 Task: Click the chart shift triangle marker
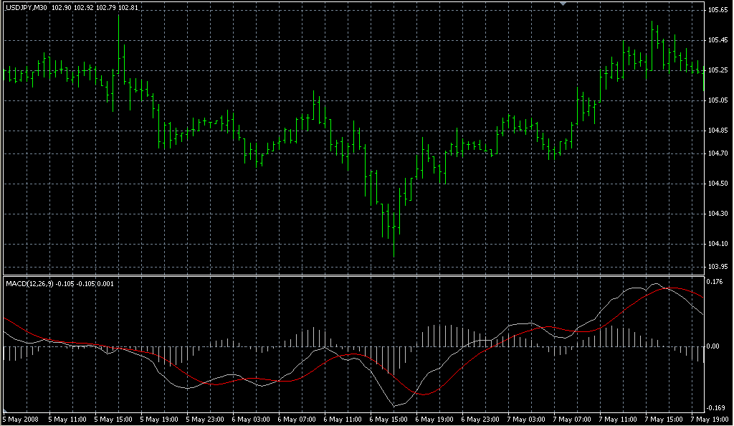563,4
